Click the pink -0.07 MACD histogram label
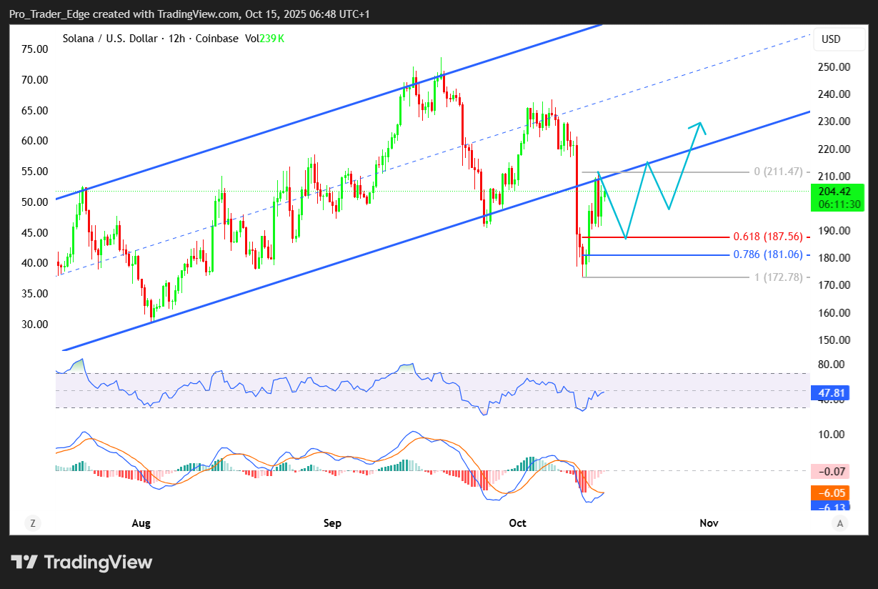This screenshot has width=878, height=589. pos(829,471)
